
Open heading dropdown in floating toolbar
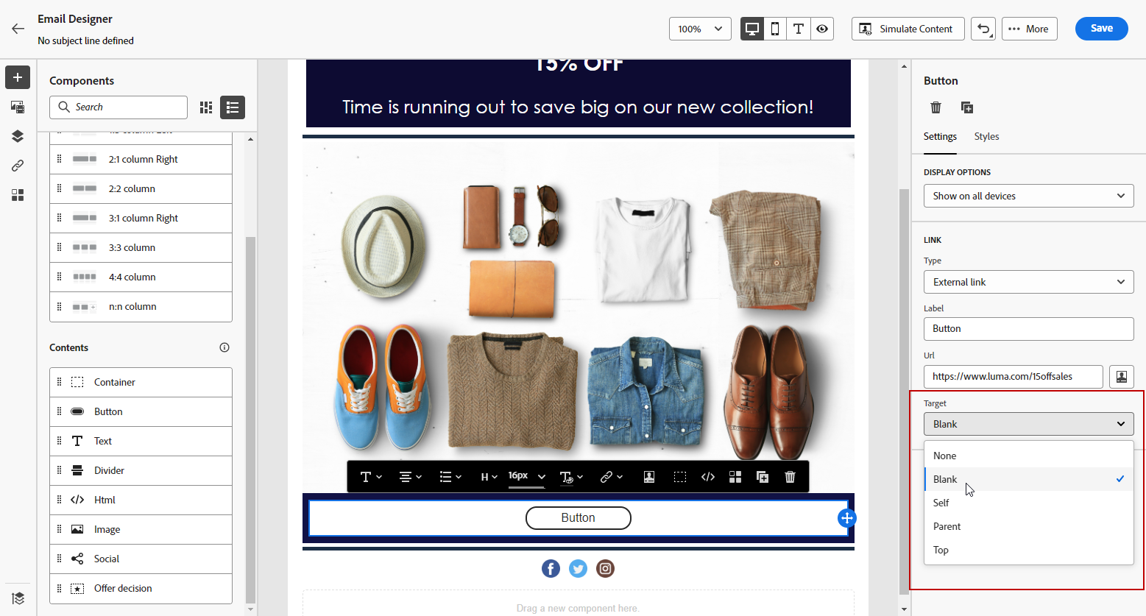(x=489, y=477)
